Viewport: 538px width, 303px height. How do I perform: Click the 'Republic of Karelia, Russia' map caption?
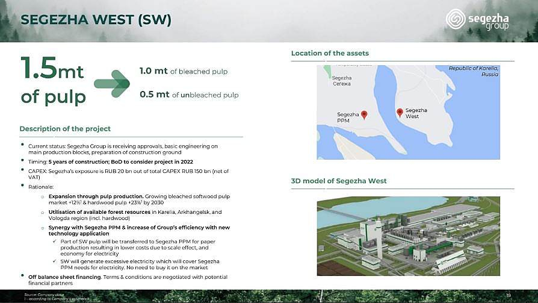(x=474, y=71)
